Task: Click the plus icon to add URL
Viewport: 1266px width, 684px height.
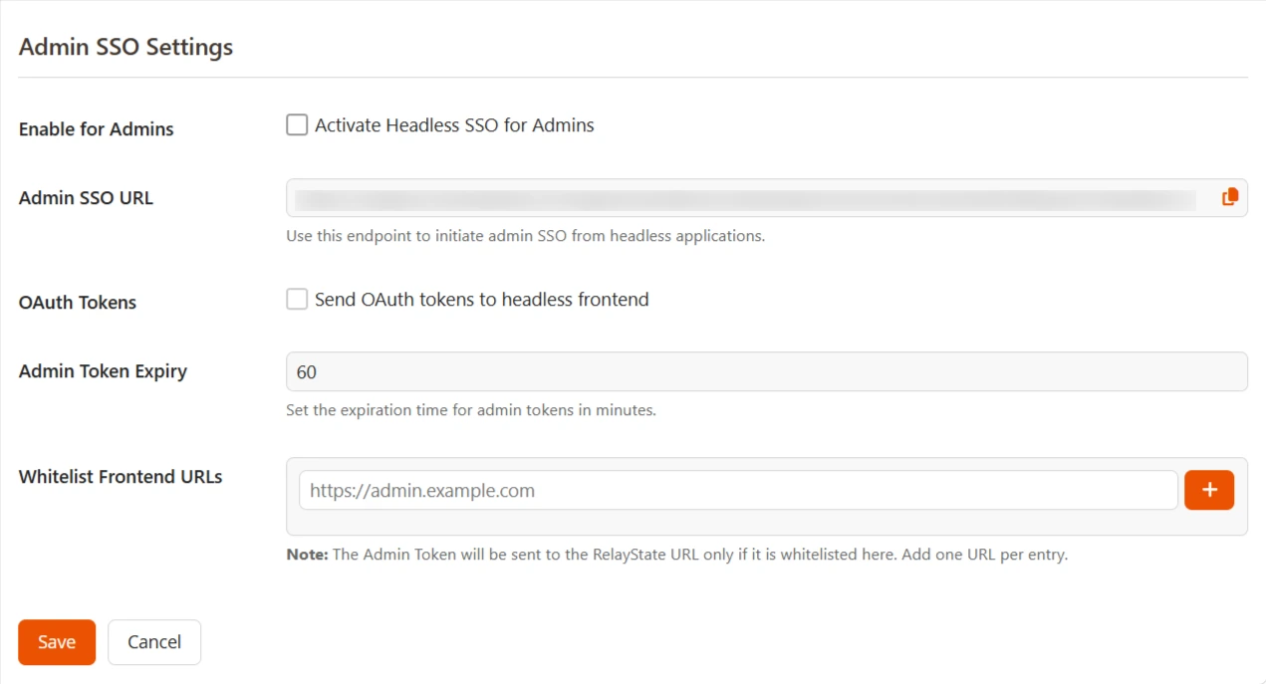Action: (1208, 489)
